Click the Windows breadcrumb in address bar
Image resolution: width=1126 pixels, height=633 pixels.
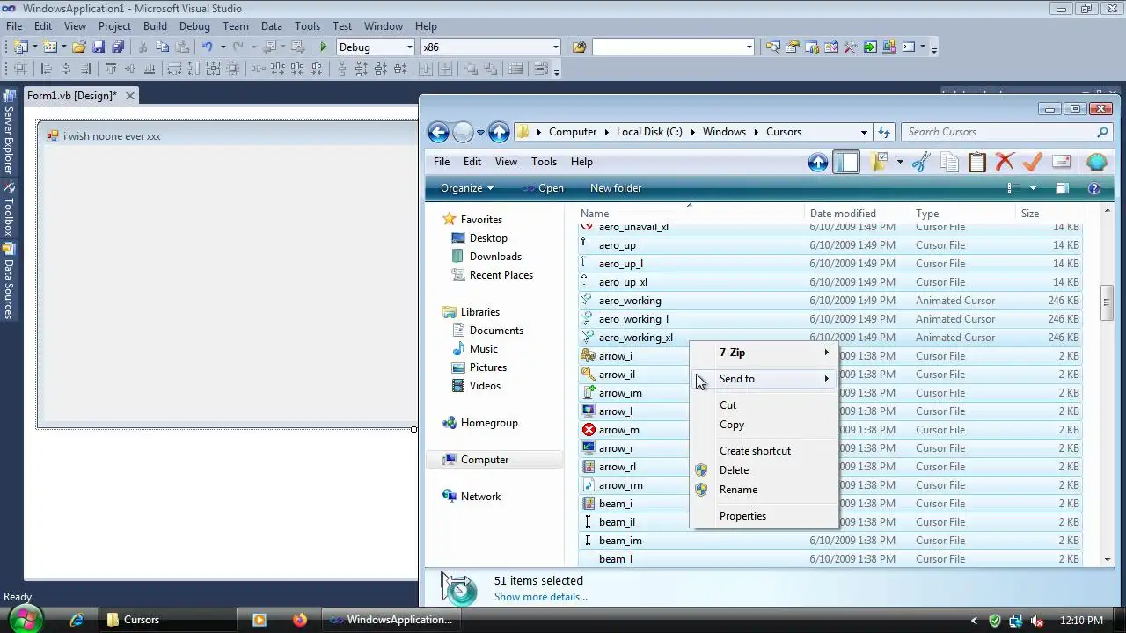(724, 132)
